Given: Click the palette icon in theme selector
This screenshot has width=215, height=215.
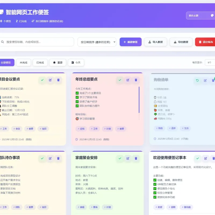Looking at the screenshot, I should point(212,16).
